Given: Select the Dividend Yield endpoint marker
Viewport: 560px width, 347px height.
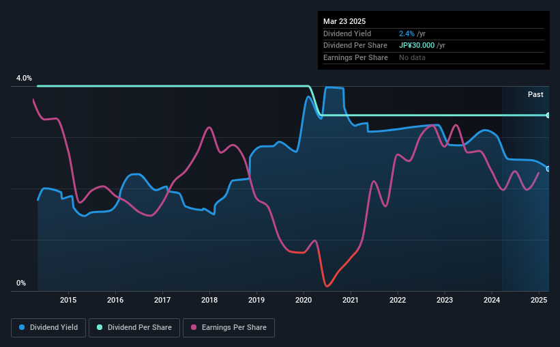Looking at the screenshot, I should 548,169.
